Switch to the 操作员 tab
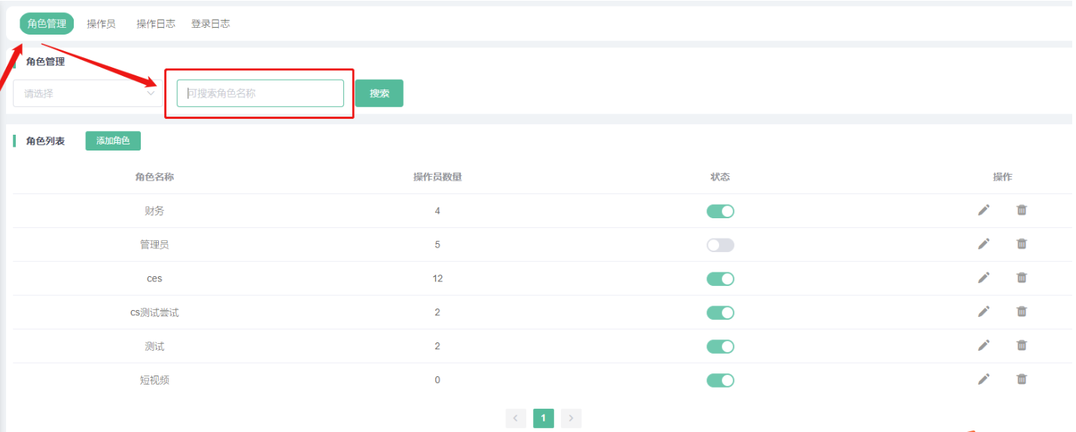Image resolution: width=1076 pixels, height=432 pixels. point(101,24)
